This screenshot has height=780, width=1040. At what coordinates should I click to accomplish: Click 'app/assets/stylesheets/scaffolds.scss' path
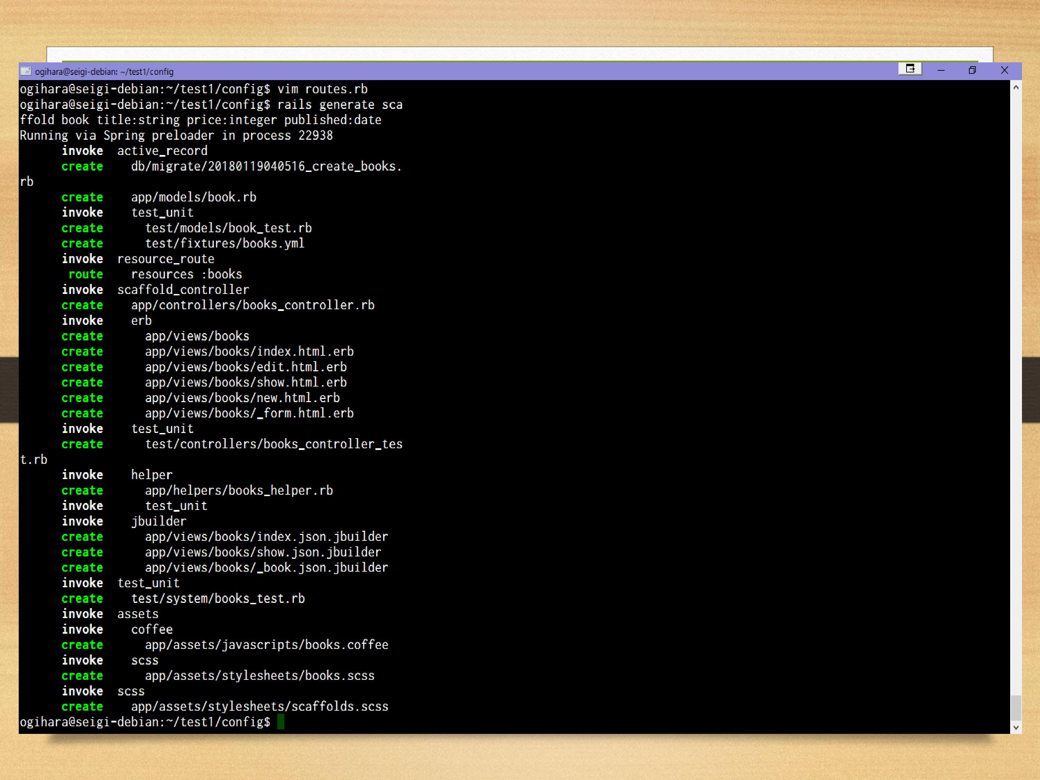(x=260, y=707)
